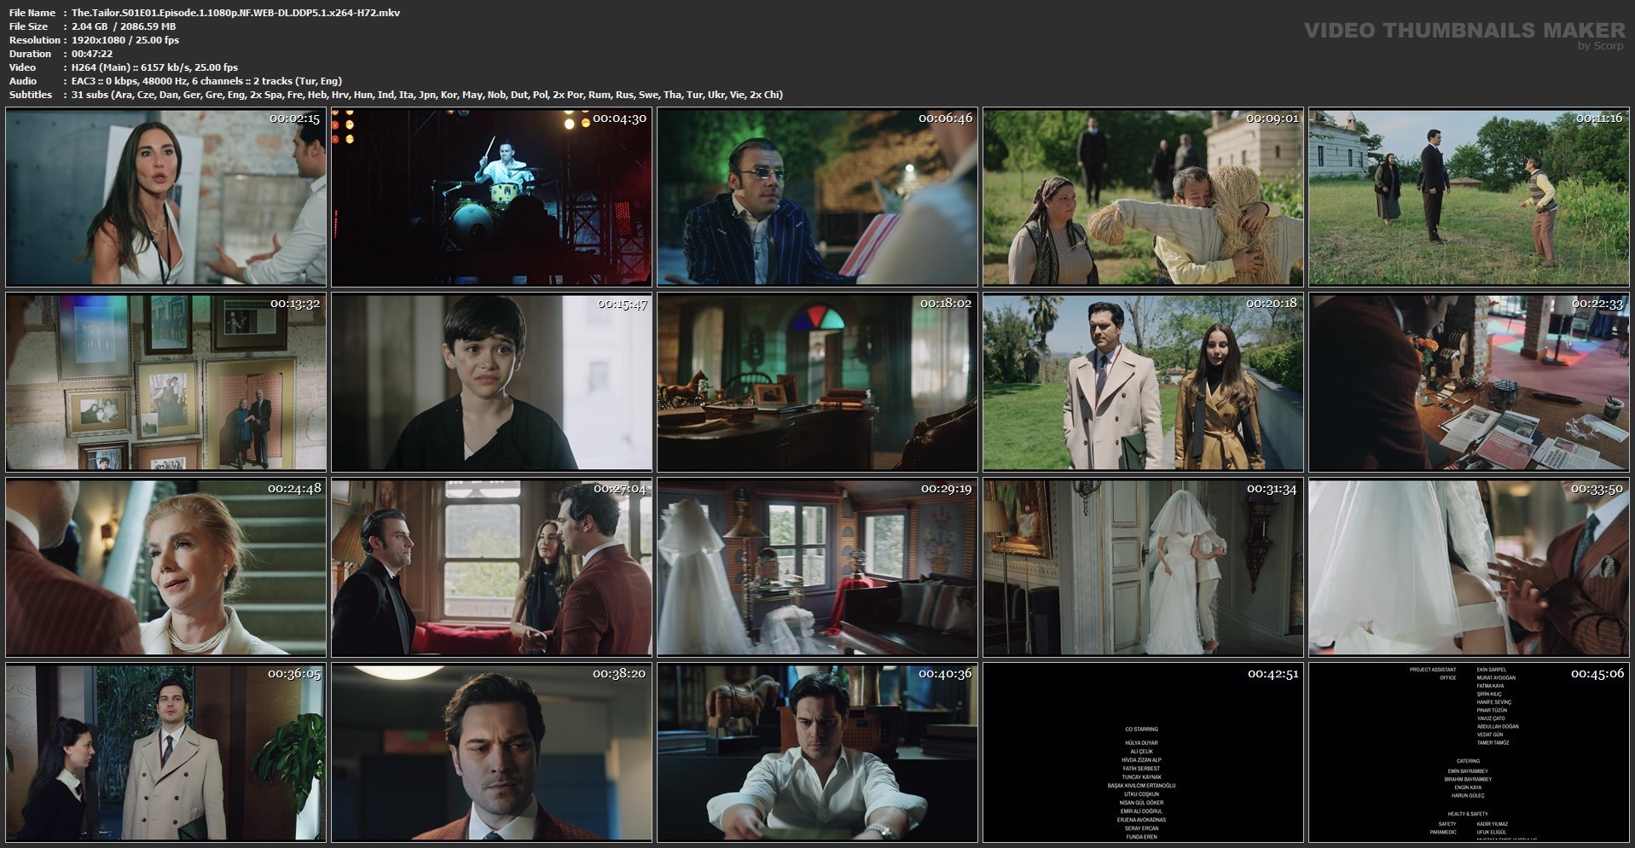Click the resolution value 1920x1080 / 25.00 fps
1635x848 pixels.
[x=125, y=40]
